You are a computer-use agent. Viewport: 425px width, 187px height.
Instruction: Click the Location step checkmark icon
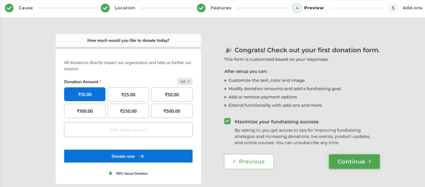pyautogui.click(x=105, y=8)
